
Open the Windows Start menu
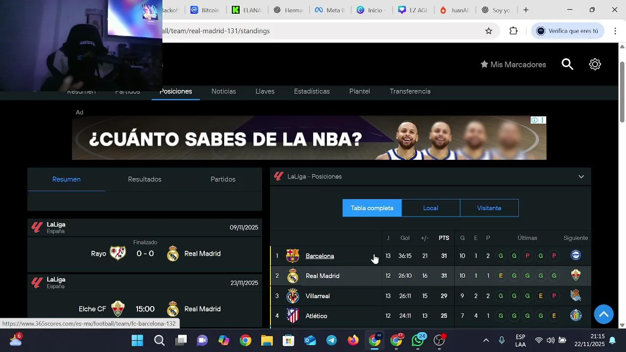point(137,340)
